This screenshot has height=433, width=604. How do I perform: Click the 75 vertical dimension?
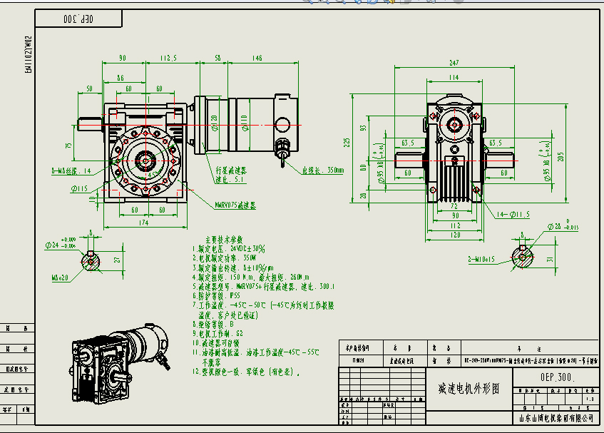pos(68,146)
